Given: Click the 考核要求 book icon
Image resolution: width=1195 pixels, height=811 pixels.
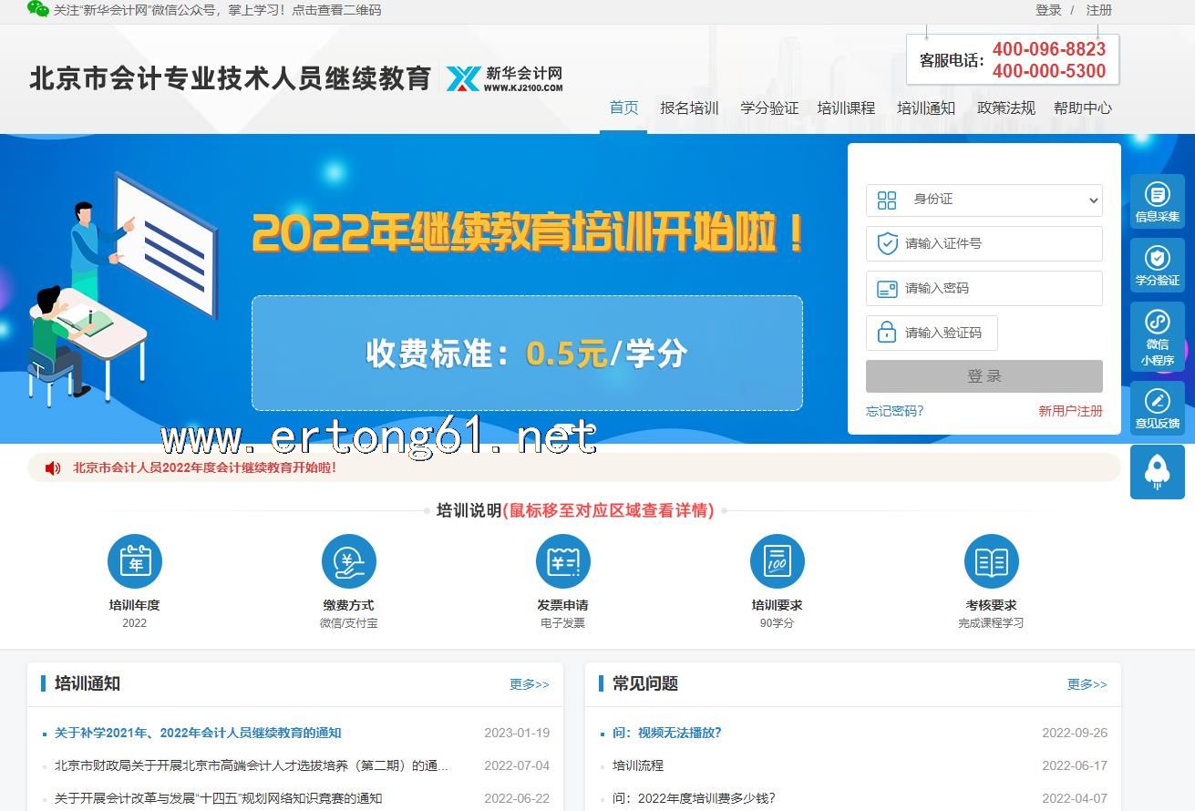Looking at the screenshot, I should [x=991, y=561].
